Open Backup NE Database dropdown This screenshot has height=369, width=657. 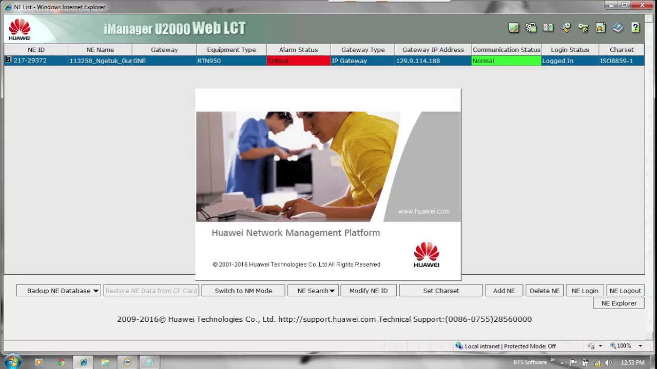[59, 291]
